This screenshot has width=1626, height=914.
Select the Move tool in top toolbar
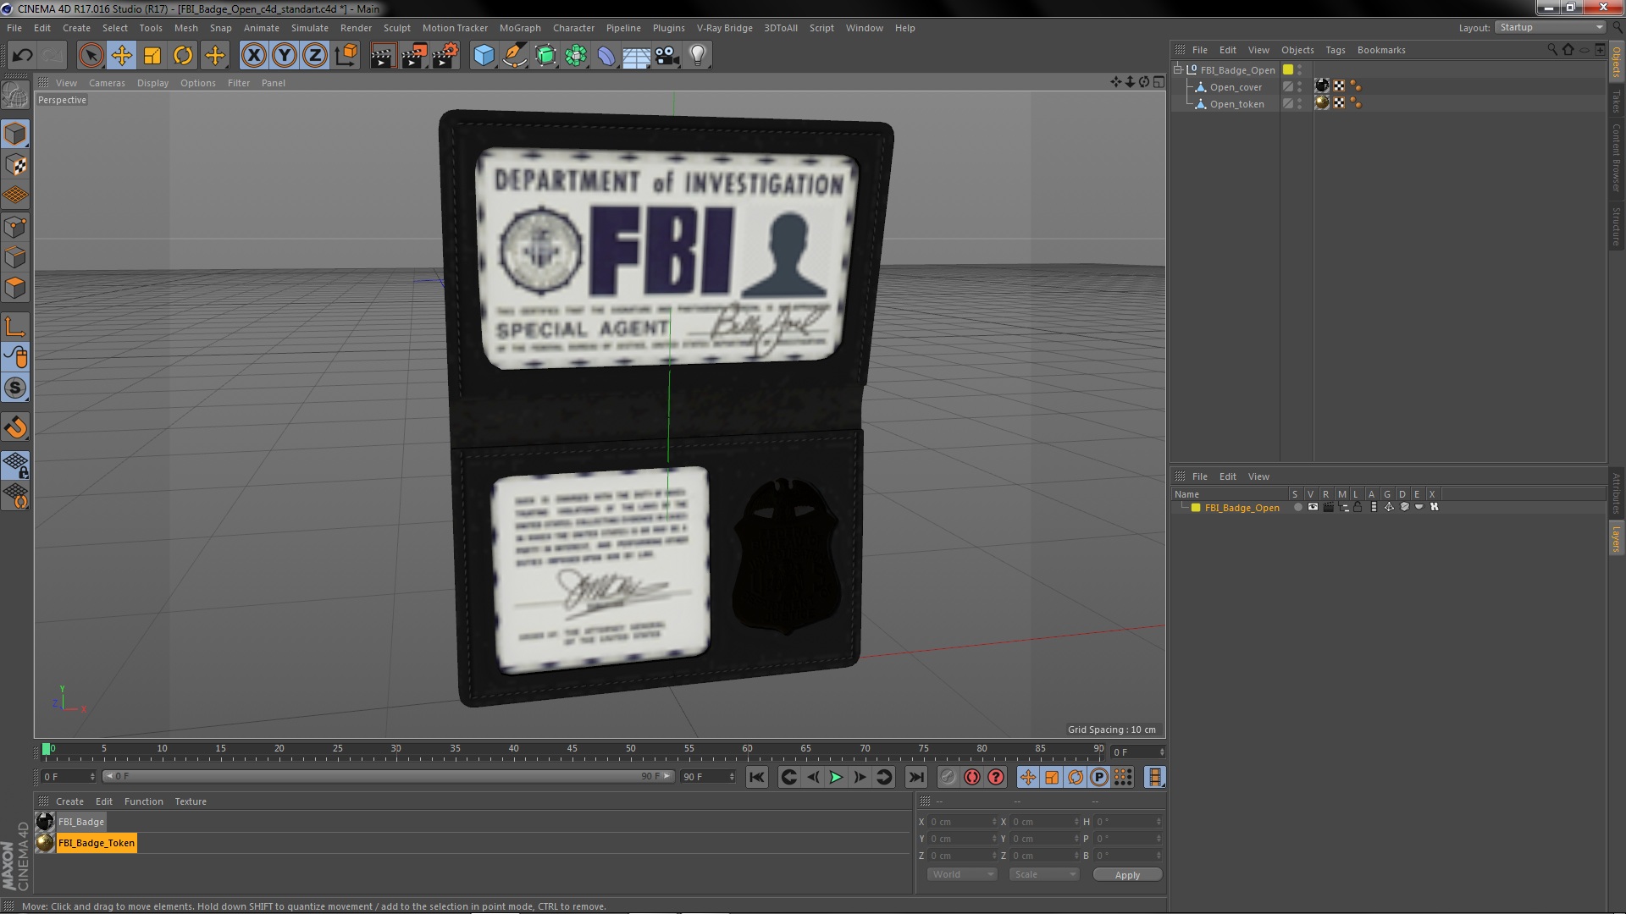[121, 56]
